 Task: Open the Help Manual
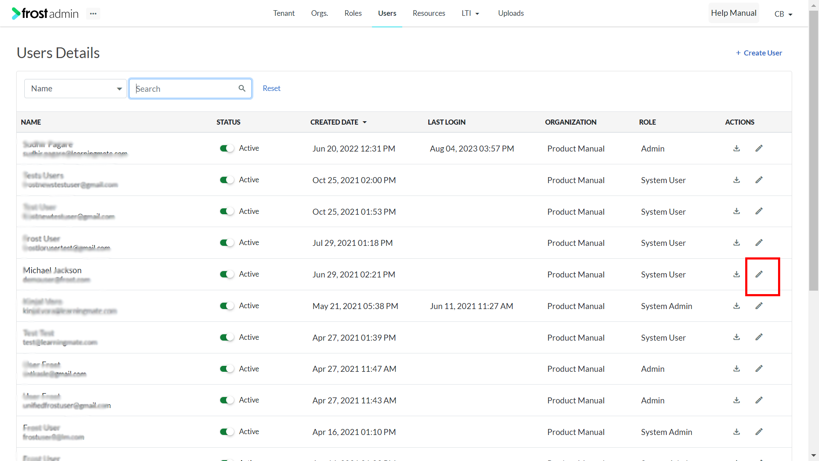click(x=734, y=13)
